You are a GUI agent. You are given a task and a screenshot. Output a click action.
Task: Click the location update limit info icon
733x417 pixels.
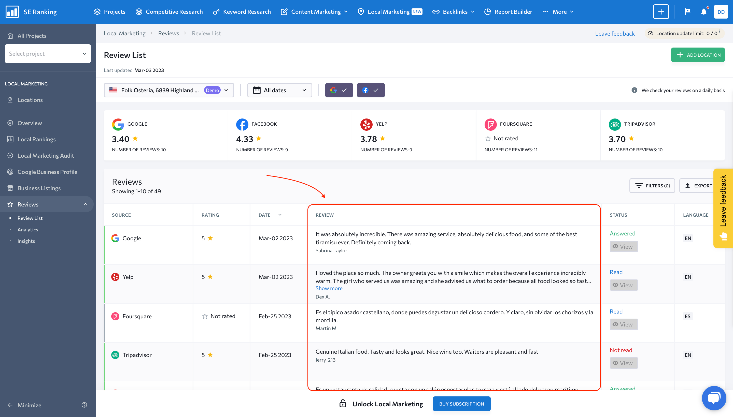pyautogui.click(x=720, y=32)
